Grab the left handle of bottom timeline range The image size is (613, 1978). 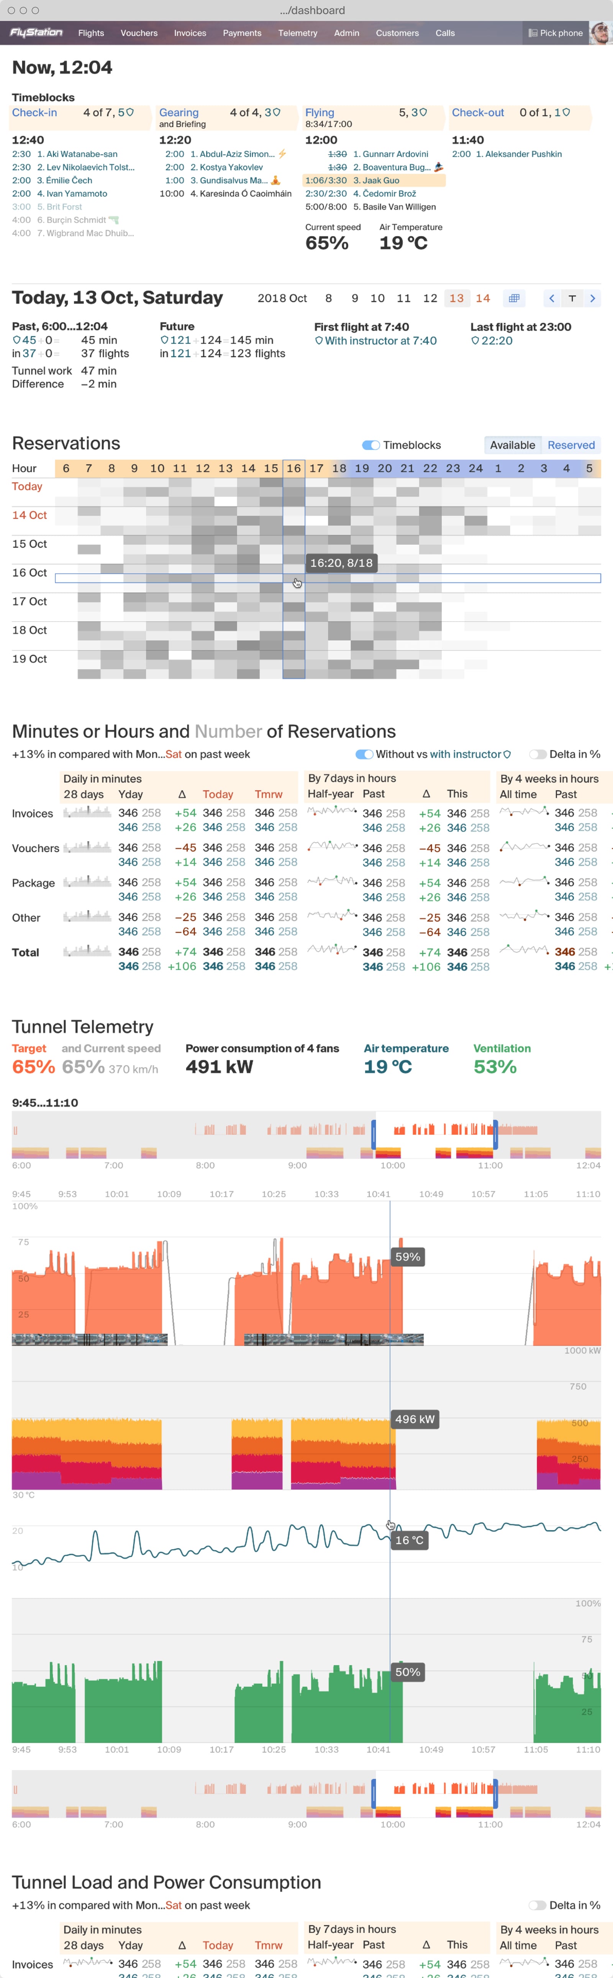pos(374,1794)
